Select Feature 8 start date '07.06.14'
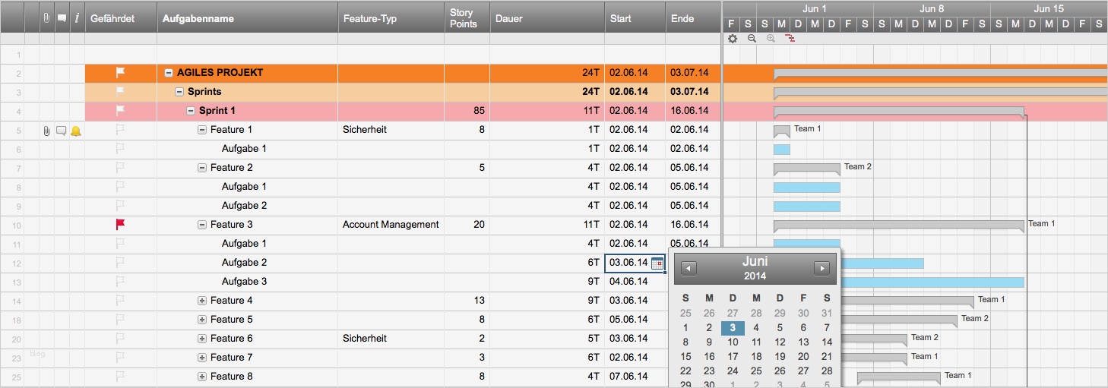The image size is (1108, 388). tap(635, 377)
